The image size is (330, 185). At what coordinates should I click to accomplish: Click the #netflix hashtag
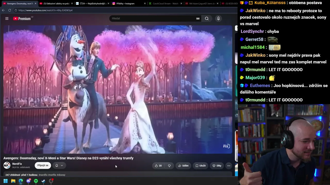pyautogui.click(x=52, y=175)
